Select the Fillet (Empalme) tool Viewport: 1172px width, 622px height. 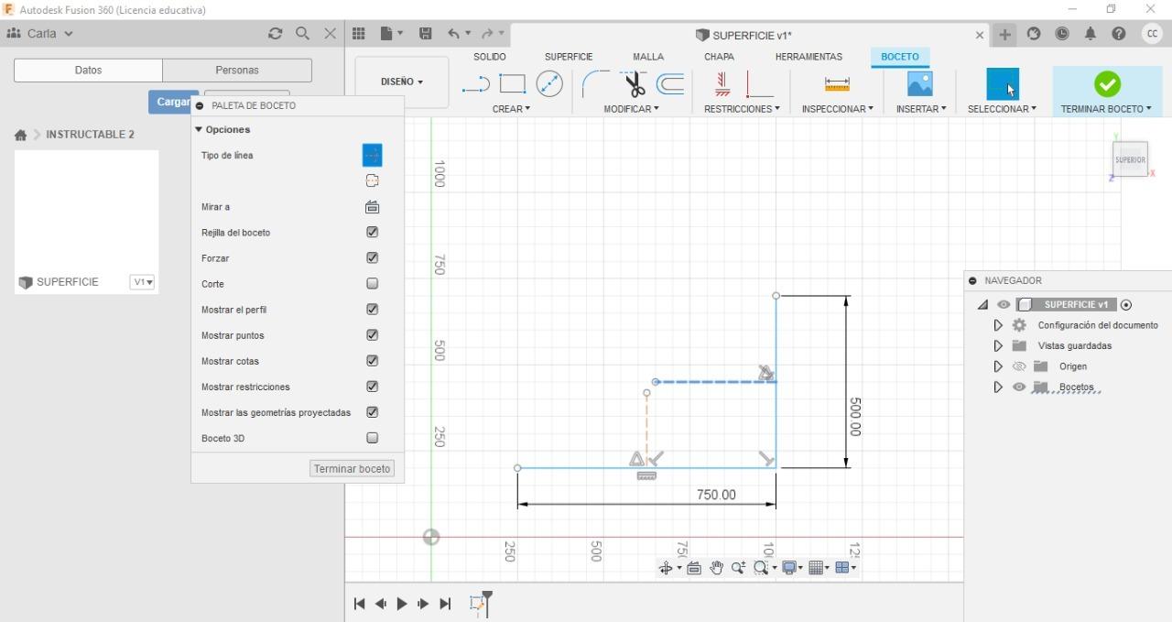[594, 84]
